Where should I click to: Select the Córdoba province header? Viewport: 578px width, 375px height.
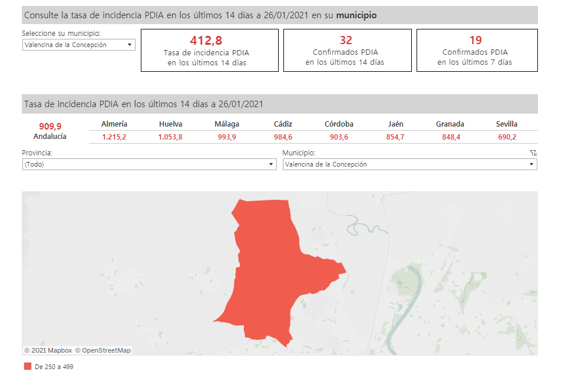[339, 124]
